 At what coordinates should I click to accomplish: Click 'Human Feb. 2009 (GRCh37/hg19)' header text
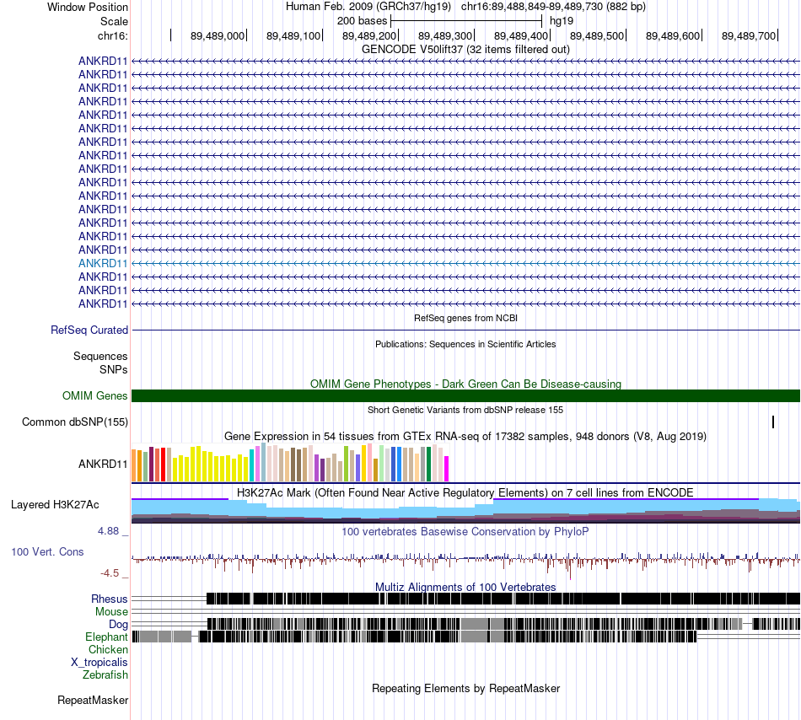[368, 7]
